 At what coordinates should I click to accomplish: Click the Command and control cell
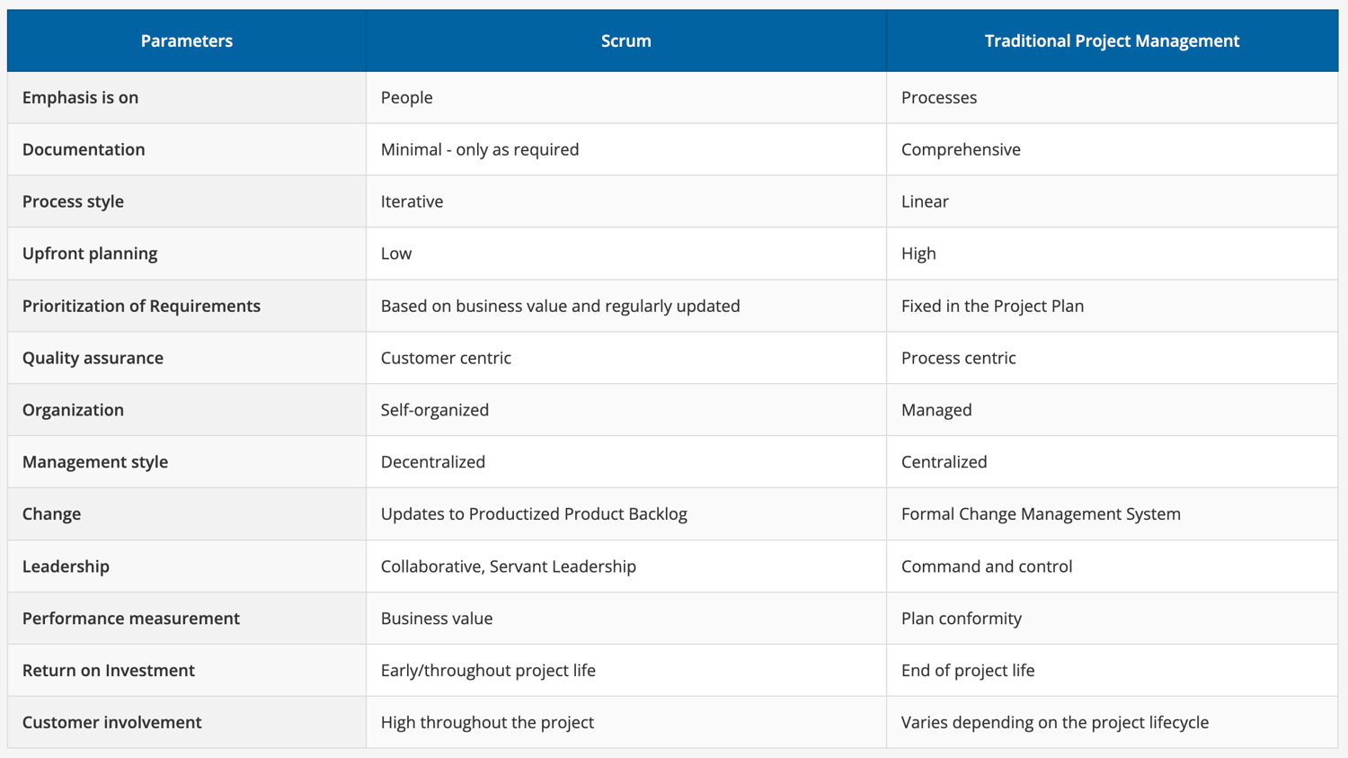(987, 566)
